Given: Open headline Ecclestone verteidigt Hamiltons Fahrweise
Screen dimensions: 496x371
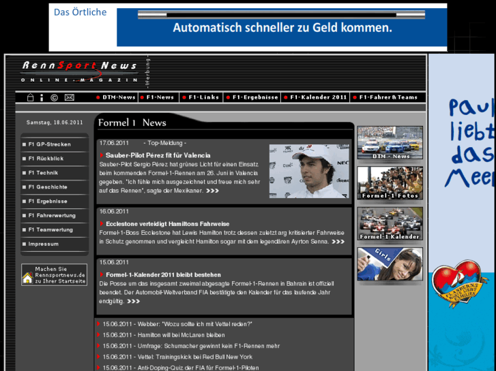Looking at the screenshot, I should (167, 223).
